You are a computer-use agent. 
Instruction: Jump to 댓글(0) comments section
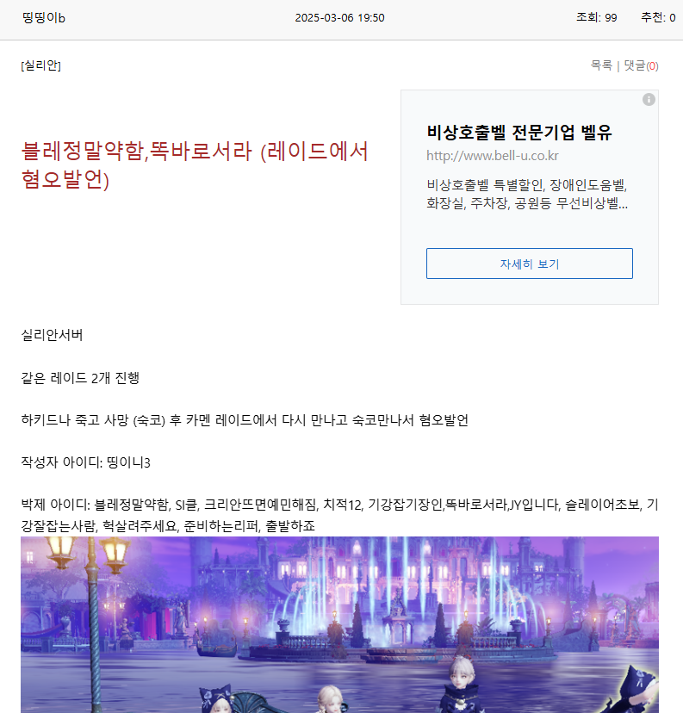[x=641, y=65]
